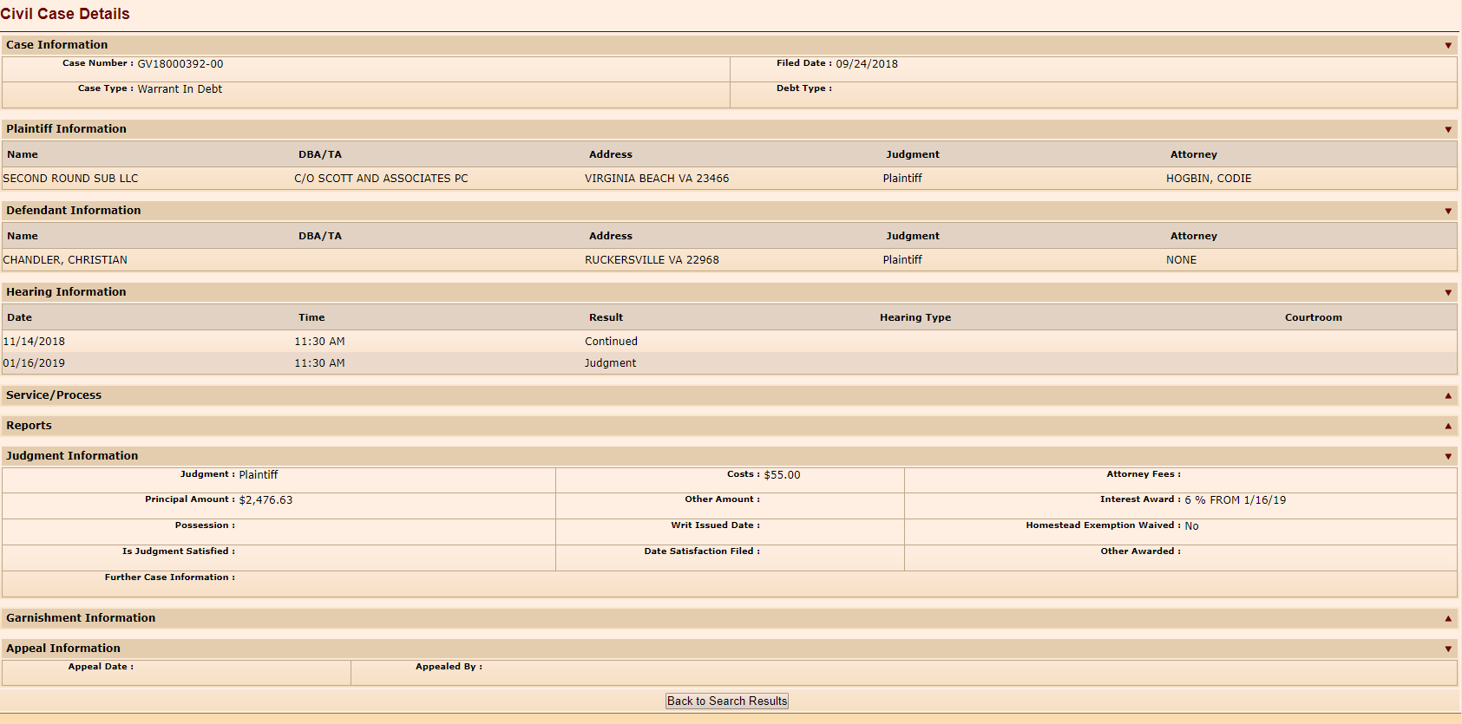Click the Date Satisfaction Filed label
The width and height of the screenshot is (1462, 724).
[x=702, y=551]
